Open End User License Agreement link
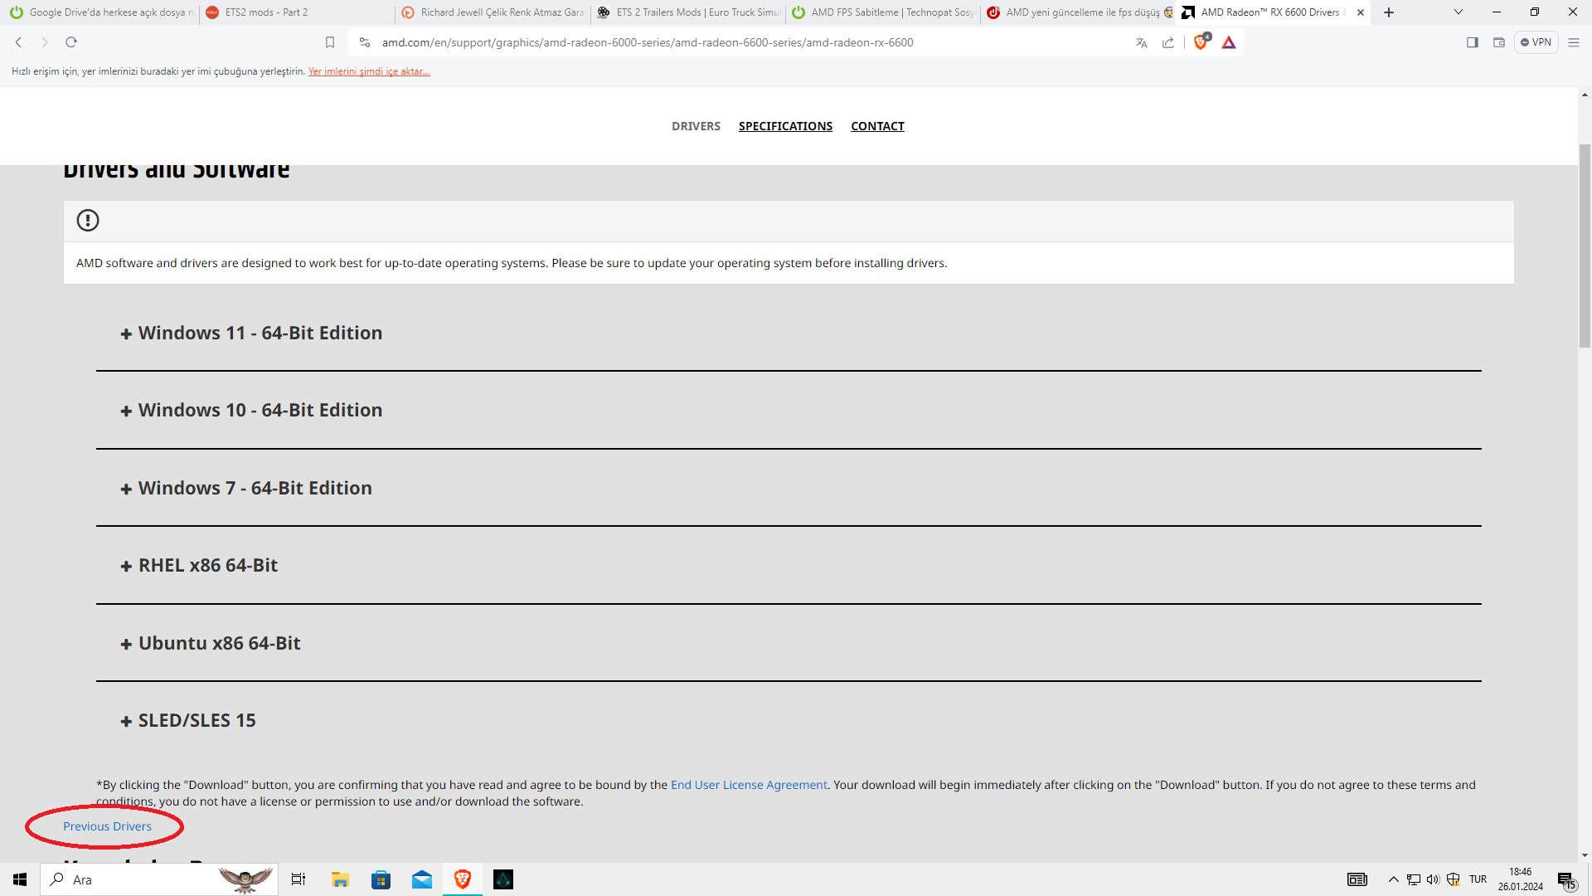This screenshot has height=896, width=1592. click(749, 785)
